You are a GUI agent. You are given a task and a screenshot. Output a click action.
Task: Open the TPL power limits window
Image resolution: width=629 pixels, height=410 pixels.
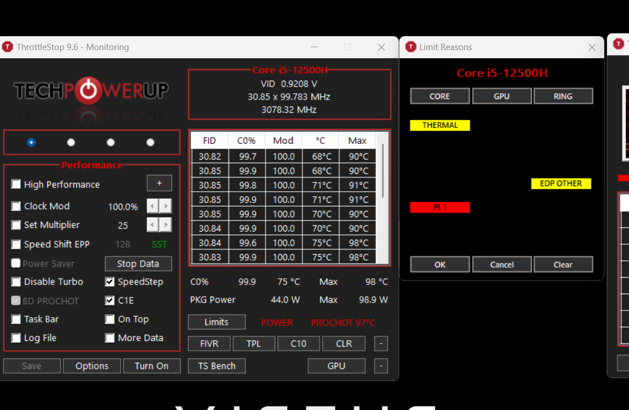(x=253, y=343)
